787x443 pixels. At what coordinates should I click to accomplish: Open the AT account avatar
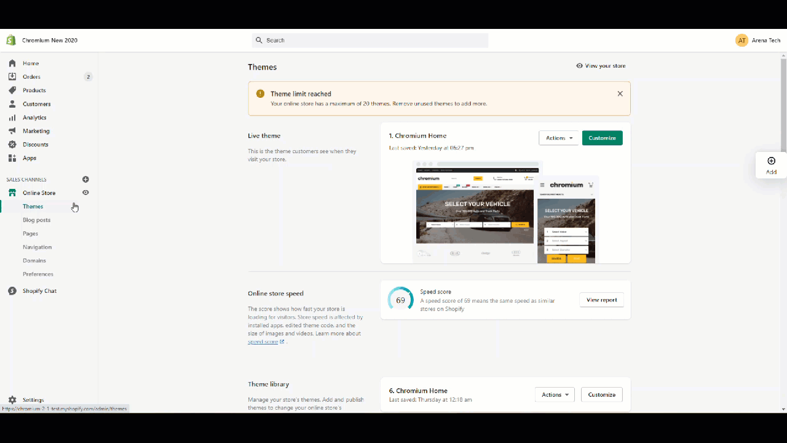[742, 40]
